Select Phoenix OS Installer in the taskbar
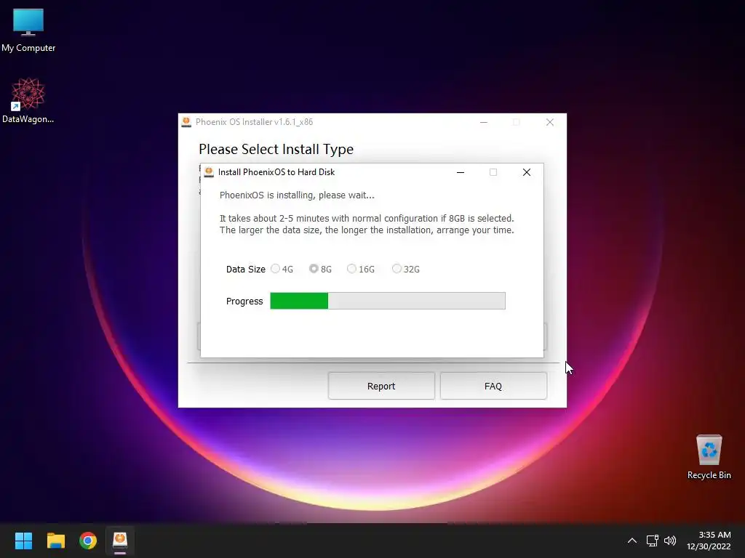The image size is (745, 558). click(x=120, y=541)
